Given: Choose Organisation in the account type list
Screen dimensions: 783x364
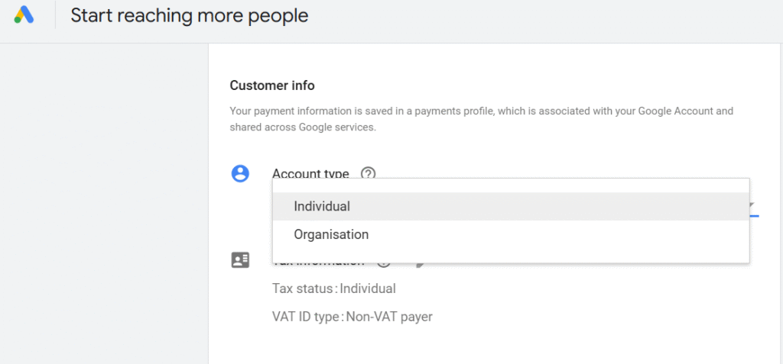Looking at the screenshot, I should pyautogui.click(x=331, y=234).
